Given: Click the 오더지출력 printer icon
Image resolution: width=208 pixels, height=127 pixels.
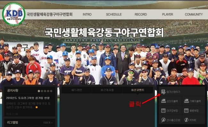Looking at the screenshot, I should point(164,101).
